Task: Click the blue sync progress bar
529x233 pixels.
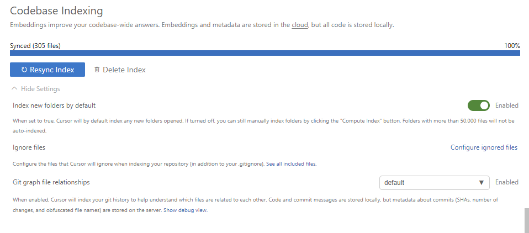Action: (x=265, y=53)
